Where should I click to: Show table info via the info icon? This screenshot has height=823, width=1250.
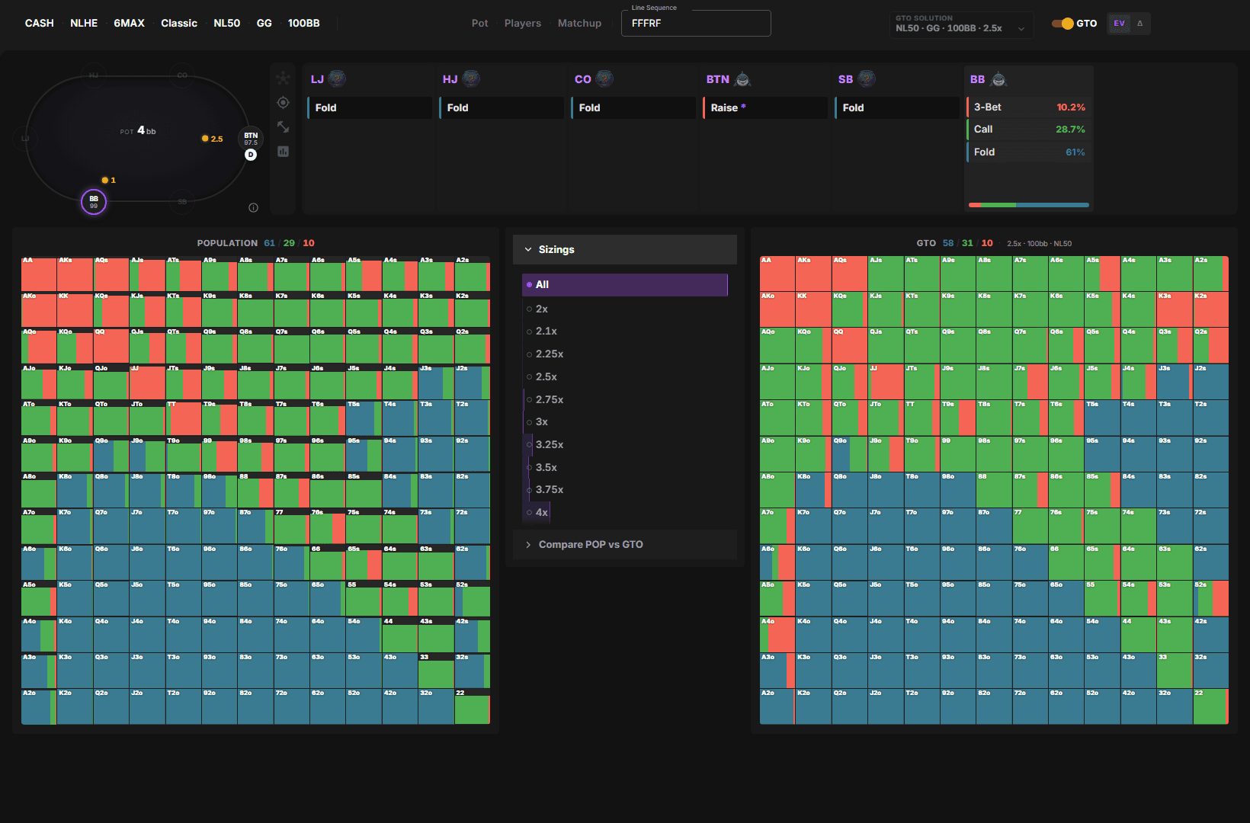click(x=253, y=207)
